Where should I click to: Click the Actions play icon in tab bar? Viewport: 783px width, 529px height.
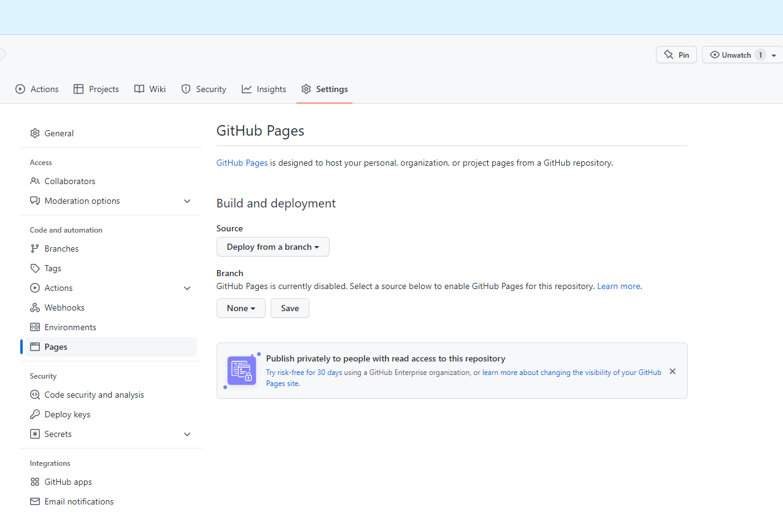click(20, 89)
